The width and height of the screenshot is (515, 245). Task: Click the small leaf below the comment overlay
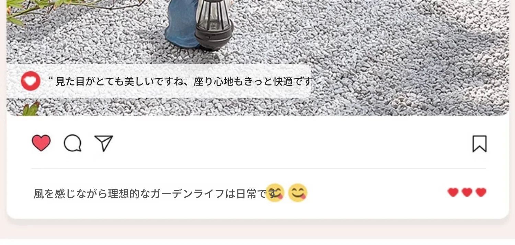pos(31,109)
